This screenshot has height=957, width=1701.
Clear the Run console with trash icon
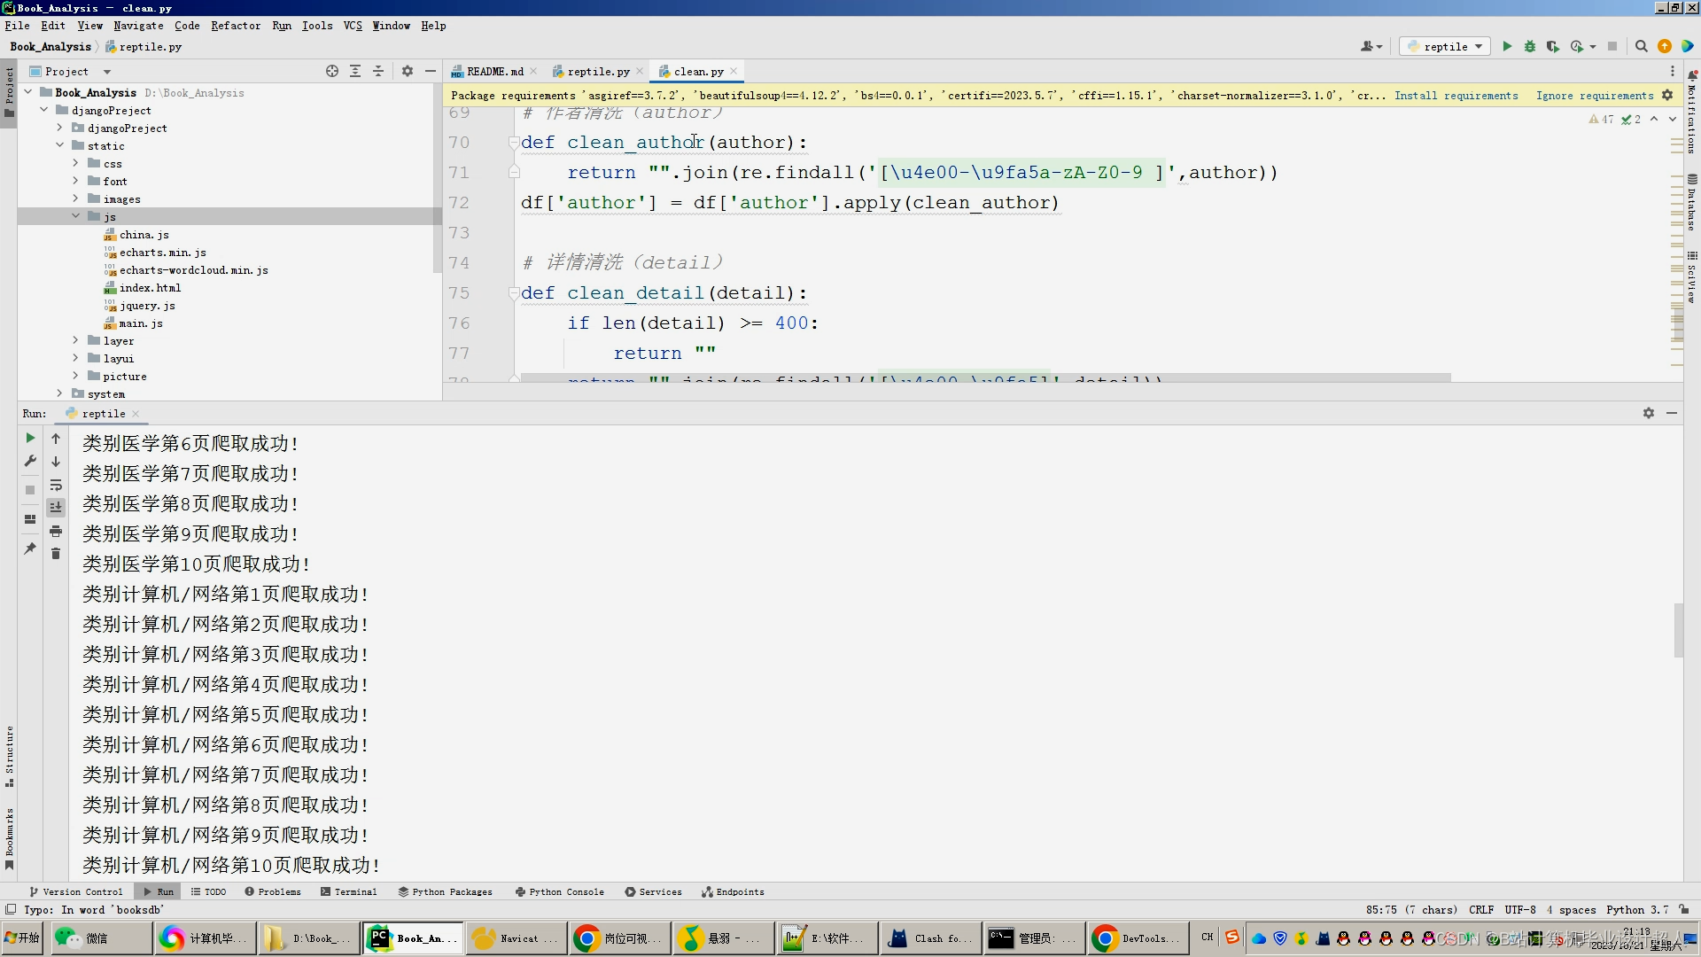(x=56, y=554)
